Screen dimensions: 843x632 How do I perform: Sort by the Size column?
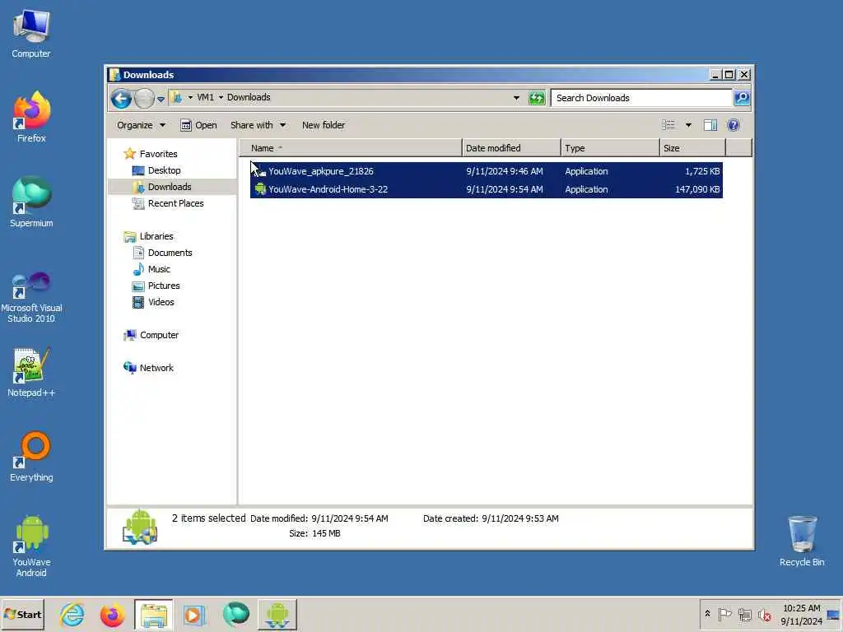(x=692, y=148)
